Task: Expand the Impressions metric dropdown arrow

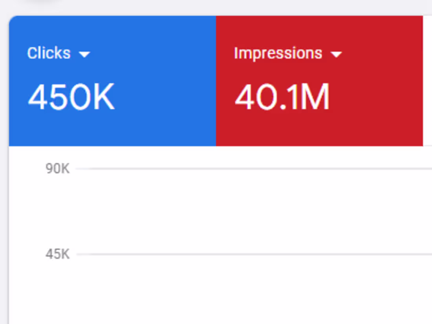Action: click(x=336, y=55)
